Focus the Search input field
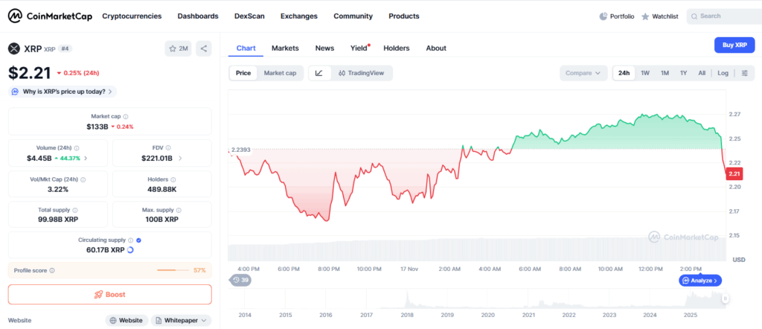The width and height of the screenshot is (762, 329). [724, 16]
